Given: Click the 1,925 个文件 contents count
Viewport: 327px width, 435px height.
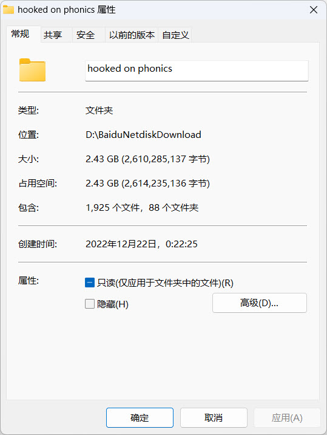Looking at the screenshot, I should pyautogui.click(x=113, y=208).
